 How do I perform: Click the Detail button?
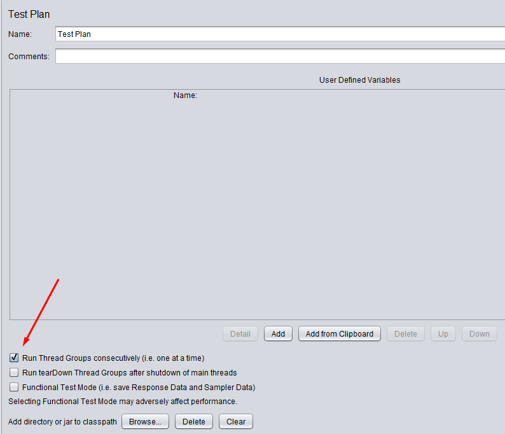[240, 334]
